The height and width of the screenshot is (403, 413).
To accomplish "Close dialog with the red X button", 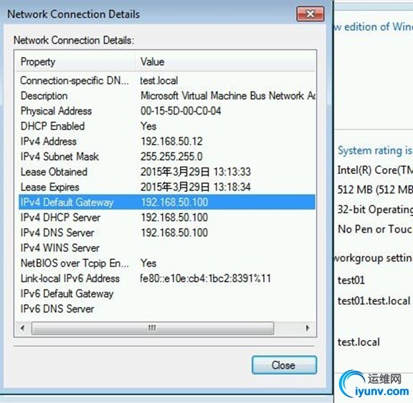I will click(x=310, y=14).
